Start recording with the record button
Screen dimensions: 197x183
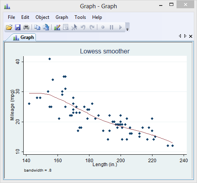click(103, 27)
